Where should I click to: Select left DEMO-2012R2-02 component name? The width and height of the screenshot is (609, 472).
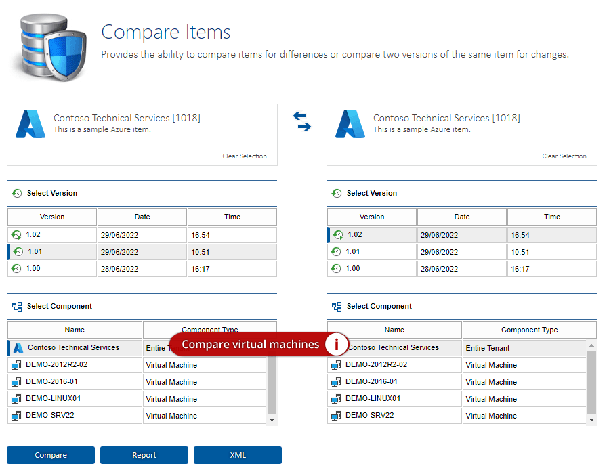point(57,364)
